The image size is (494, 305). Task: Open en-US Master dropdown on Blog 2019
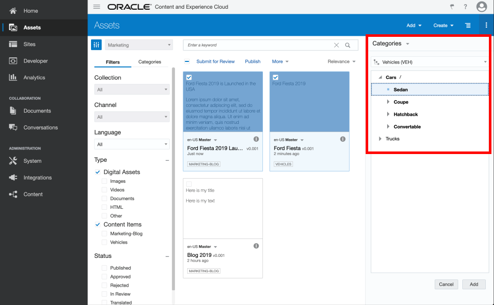(x=215, y=247)
